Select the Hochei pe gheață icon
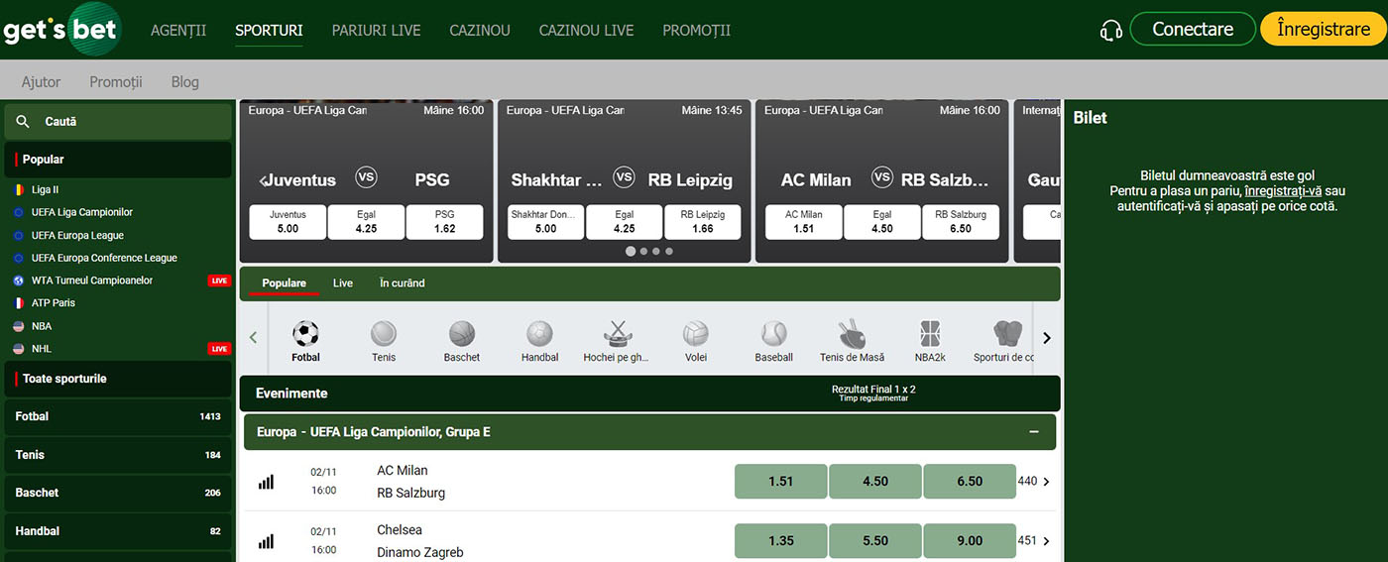 coord(618,333)
